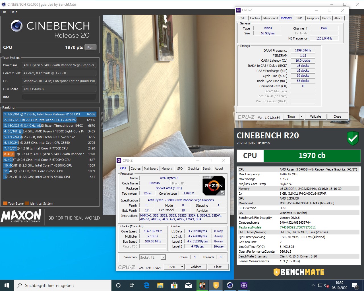Show hidden system tray icons
The height and width of the screenshot is (291, 364).
313,285
